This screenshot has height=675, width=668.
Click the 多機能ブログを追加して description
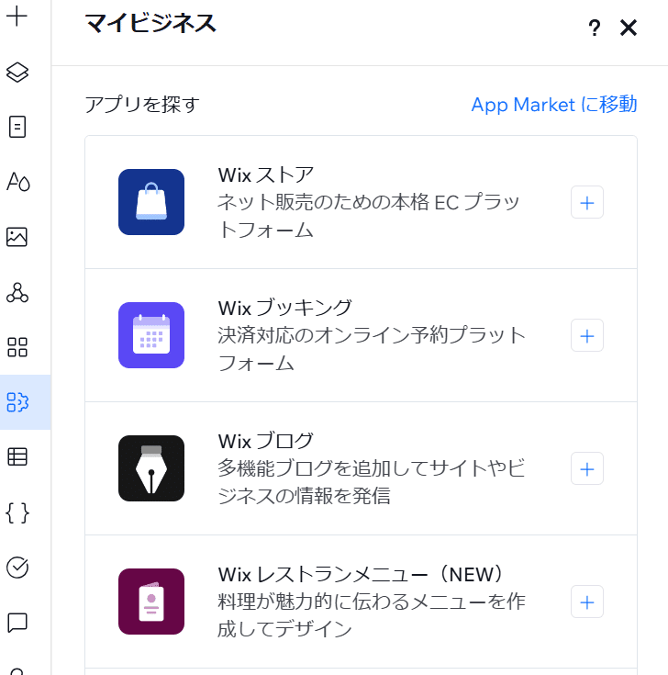372,482
